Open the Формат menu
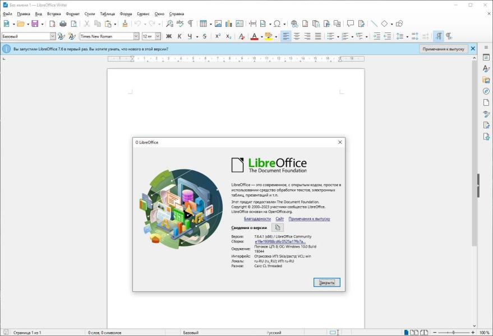 [x=72, y=14]
